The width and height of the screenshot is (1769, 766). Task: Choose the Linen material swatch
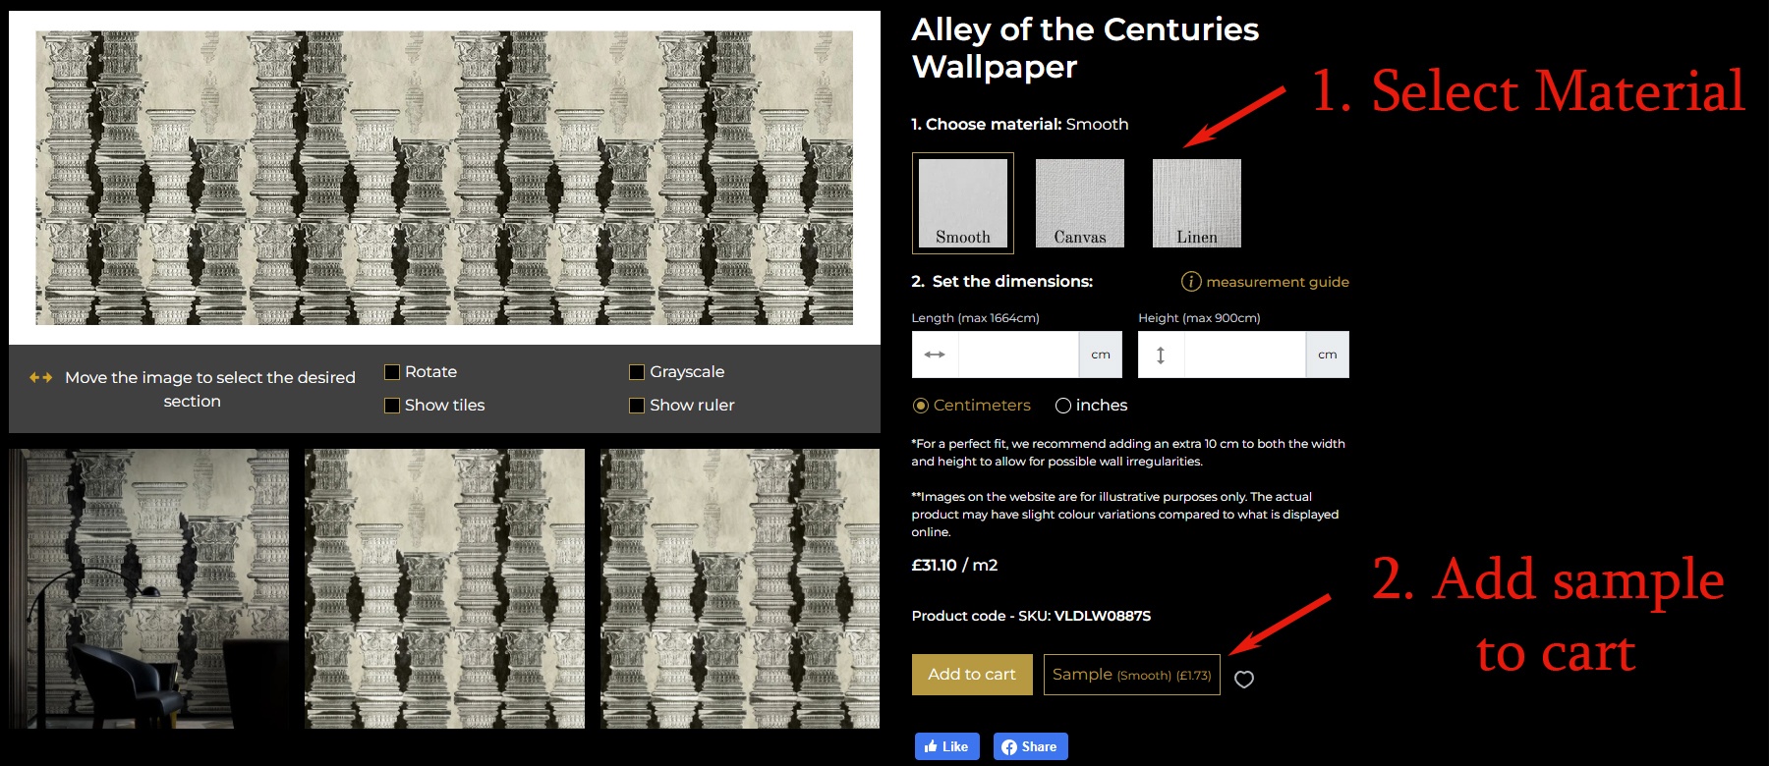coord(1196,203)
